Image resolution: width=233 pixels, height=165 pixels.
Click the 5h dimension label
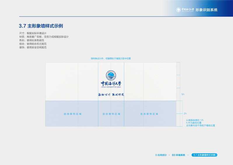click(183, 94)
